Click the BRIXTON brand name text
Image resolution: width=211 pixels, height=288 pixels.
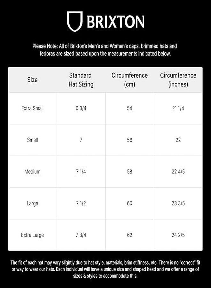tap(115, 22)
